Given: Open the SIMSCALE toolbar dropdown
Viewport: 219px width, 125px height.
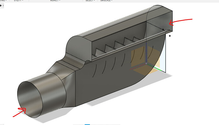Looking at the screenshot, I should (106, 1).
